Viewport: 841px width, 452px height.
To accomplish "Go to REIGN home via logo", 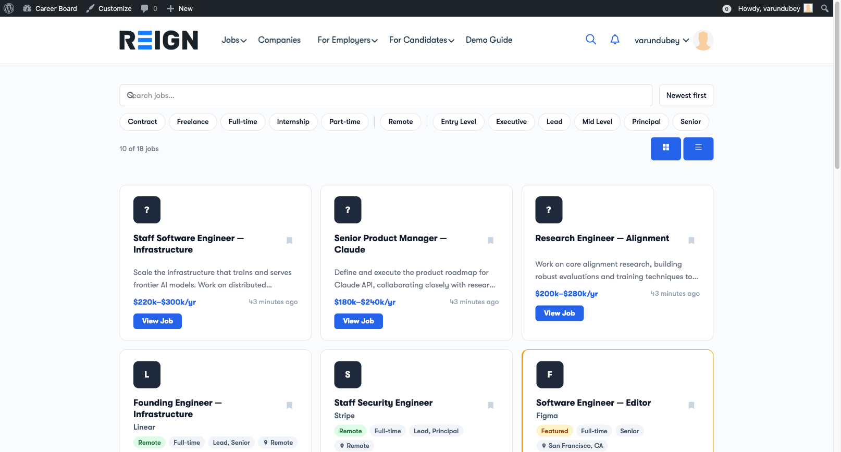I will [158, 40].
